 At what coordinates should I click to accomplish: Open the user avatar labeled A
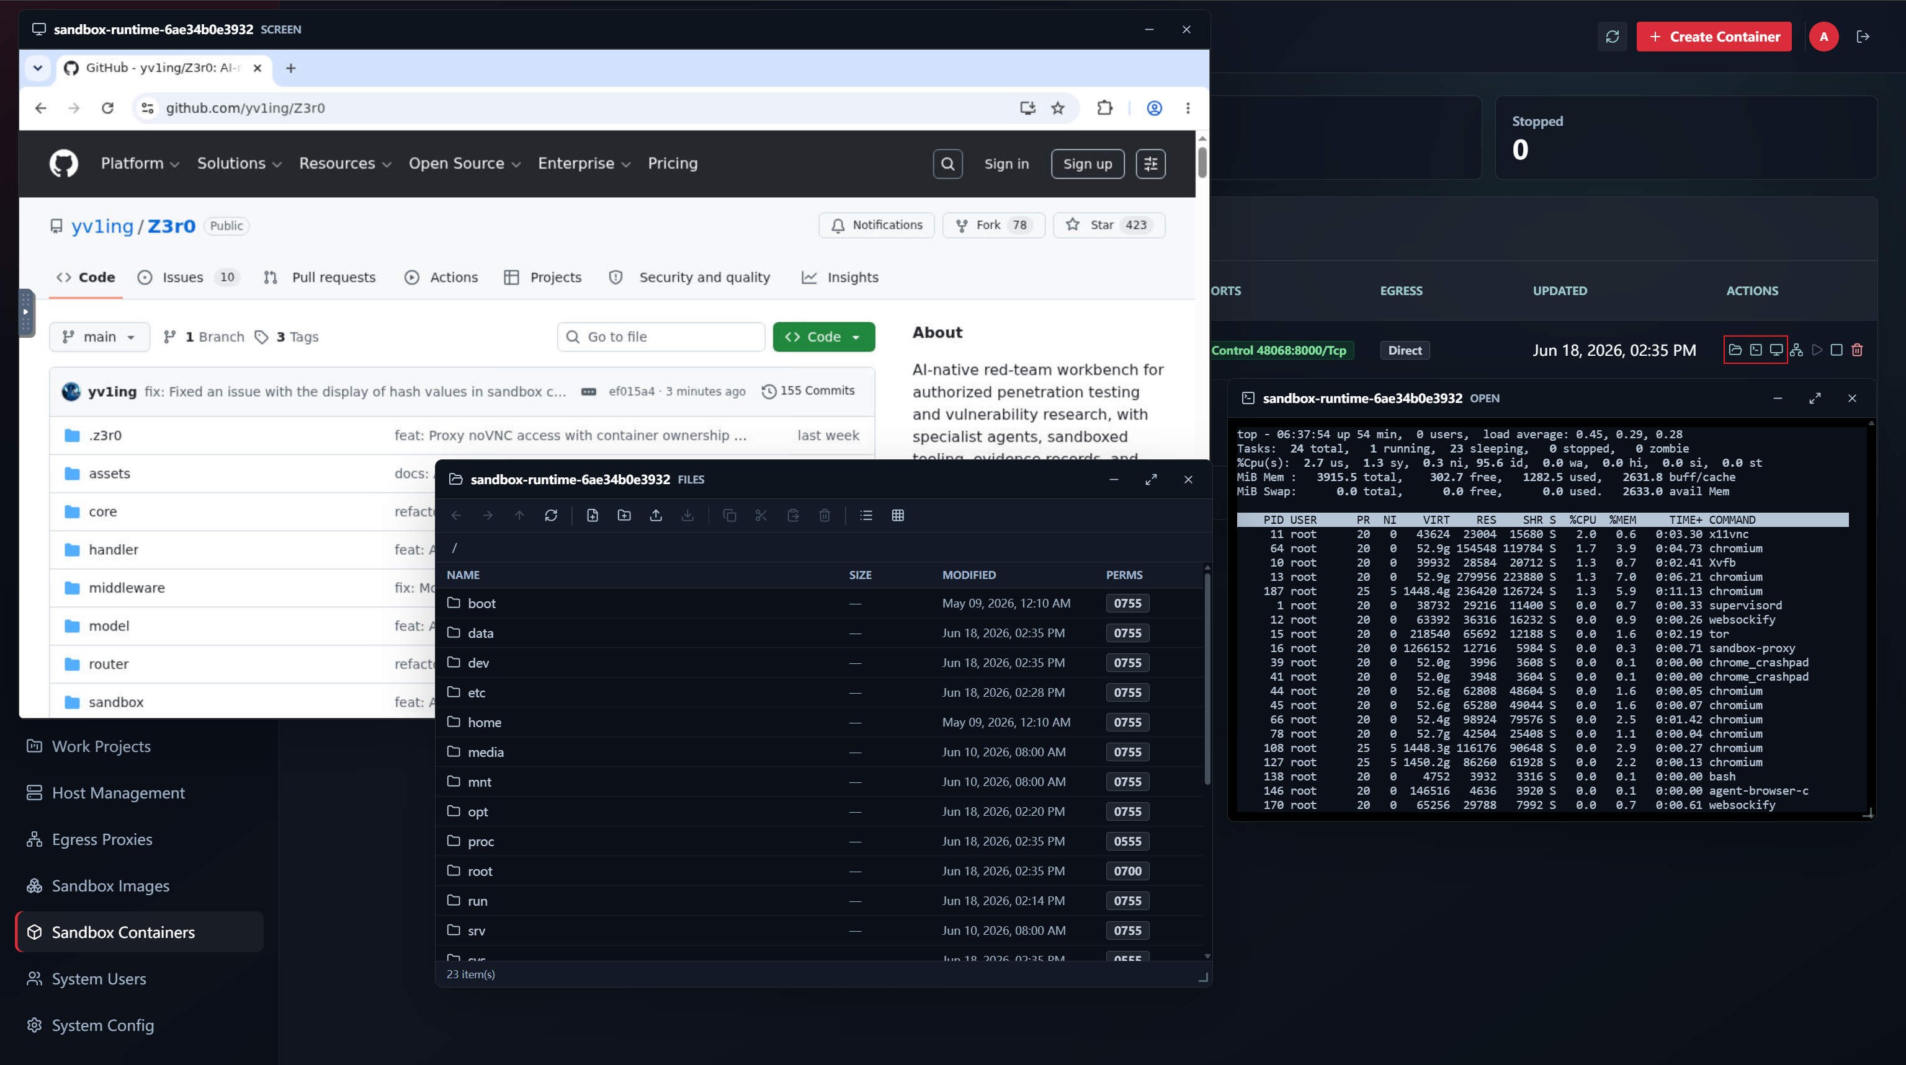1824,37
